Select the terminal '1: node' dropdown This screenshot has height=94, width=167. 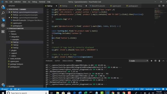click(x=138, y=61)
